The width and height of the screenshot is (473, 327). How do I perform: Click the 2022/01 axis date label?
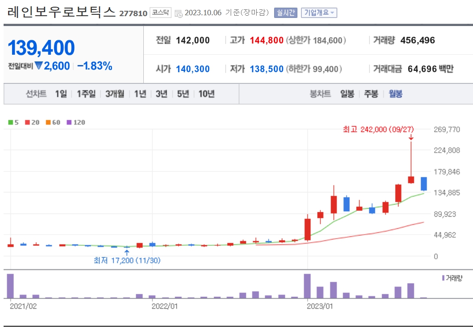[164, 306]
